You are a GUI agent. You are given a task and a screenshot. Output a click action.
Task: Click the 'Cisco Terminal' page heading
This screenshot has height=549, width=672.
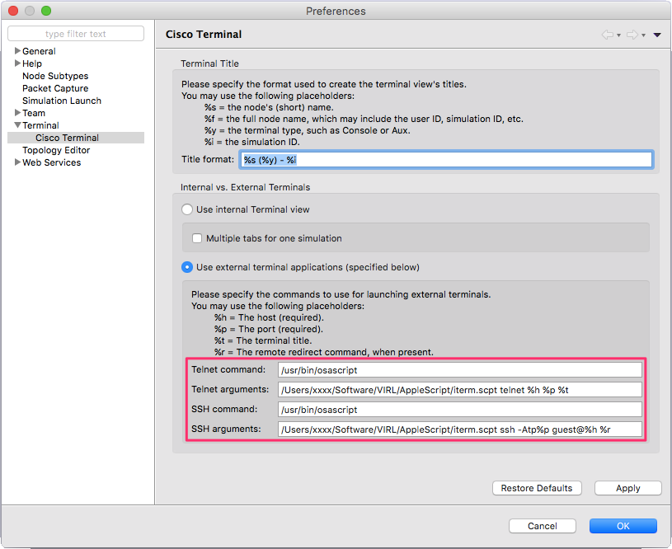(x=204, y=35)
